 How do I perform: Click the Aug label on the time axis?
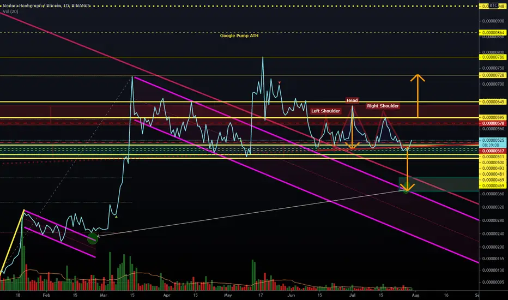pos(415,295)
